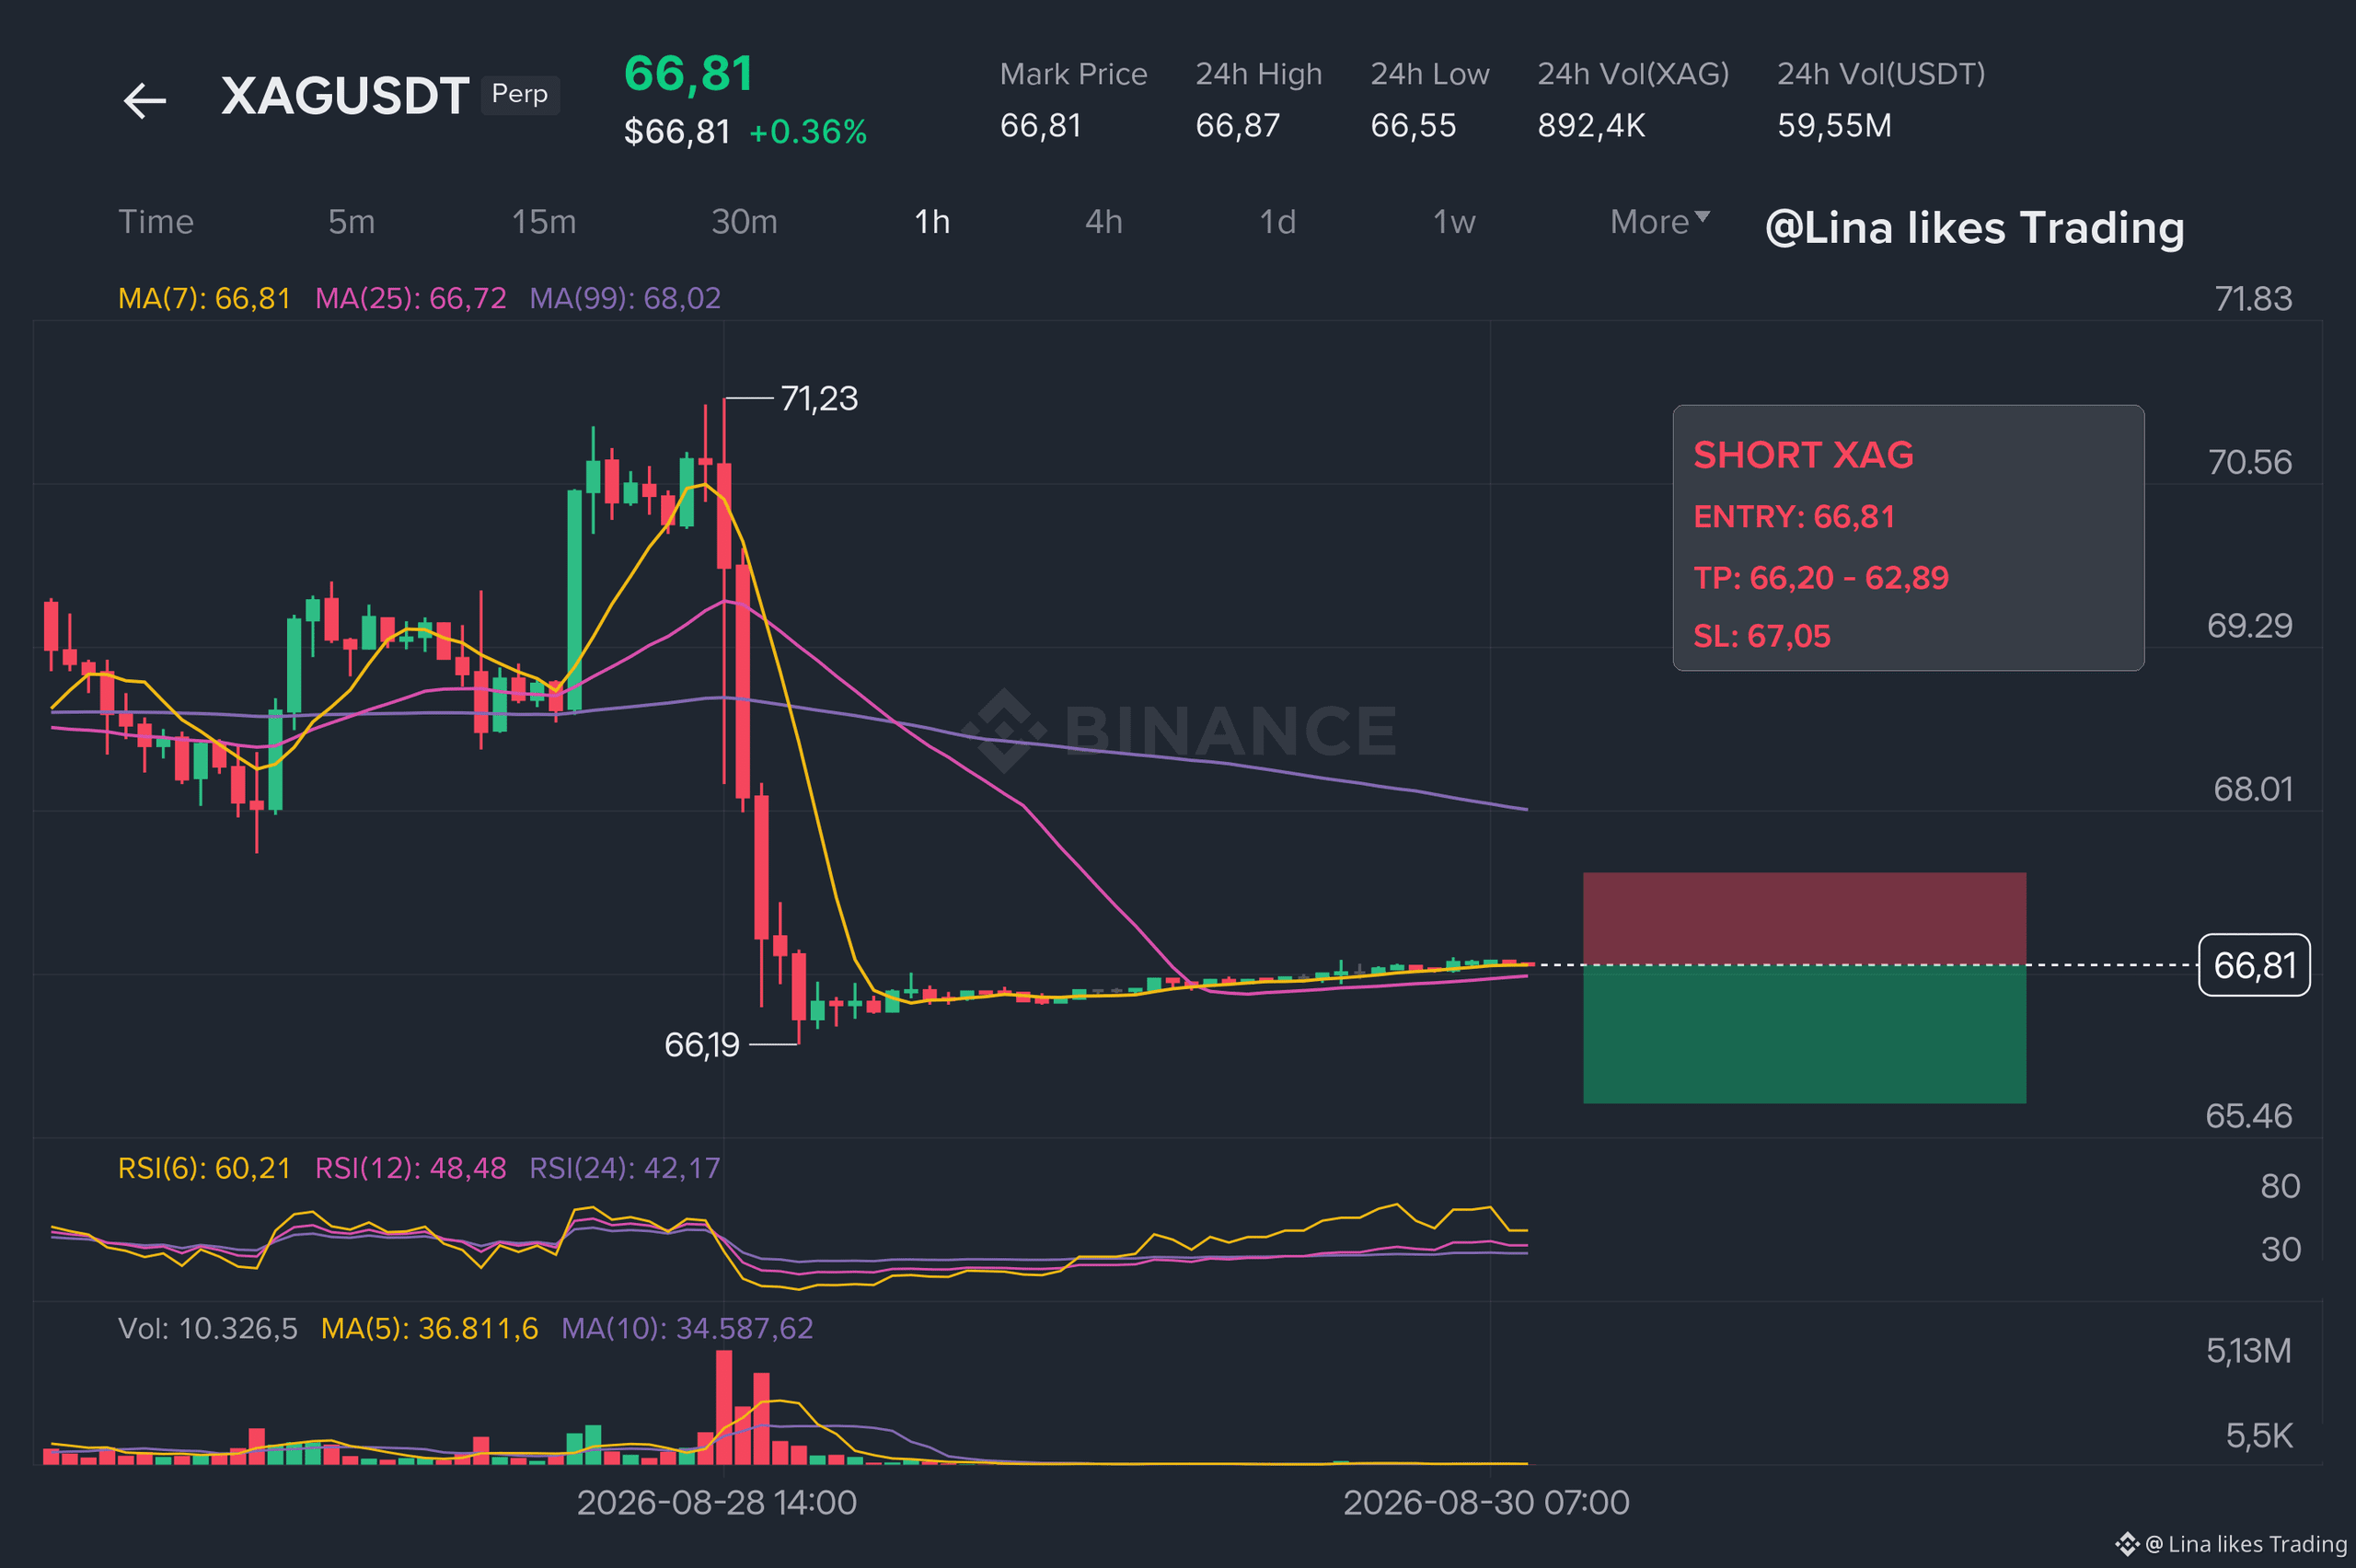
Task: Click the $66,81 dollar price below last price
Action: pos(677,132)
